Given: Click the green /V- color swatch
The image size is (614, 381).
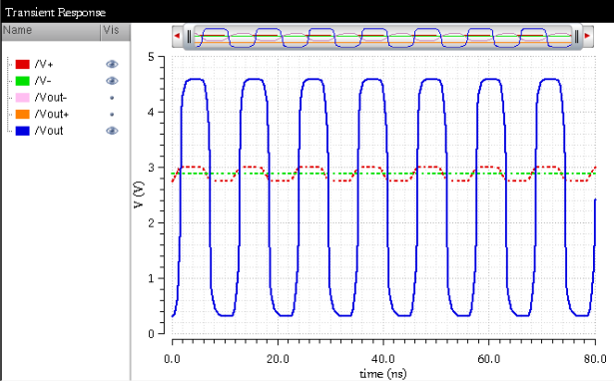Looking at the screenshot, I should [x=22, y=81].
